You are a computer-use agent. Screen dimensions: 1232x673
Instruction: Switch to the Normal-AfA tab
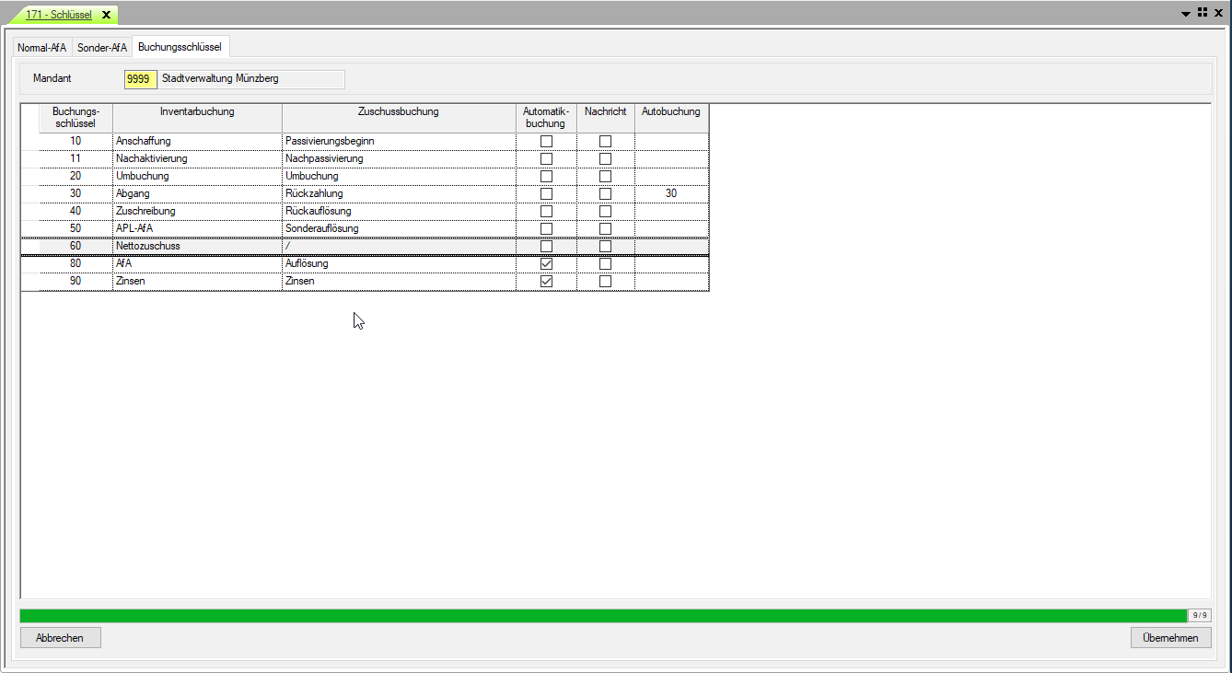click(41, 47)
